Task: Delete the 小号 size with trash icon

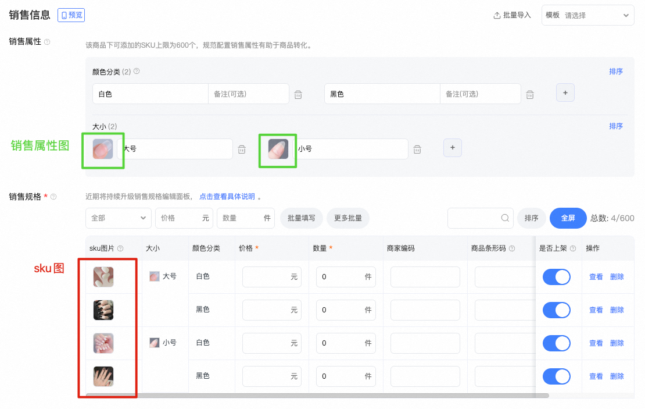Action: 417,150
